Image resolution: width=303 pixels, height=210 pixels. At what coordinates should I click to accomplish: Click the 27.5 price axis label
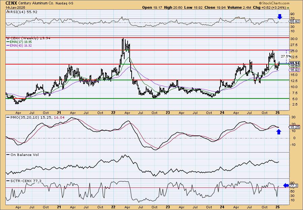point(294,45)
